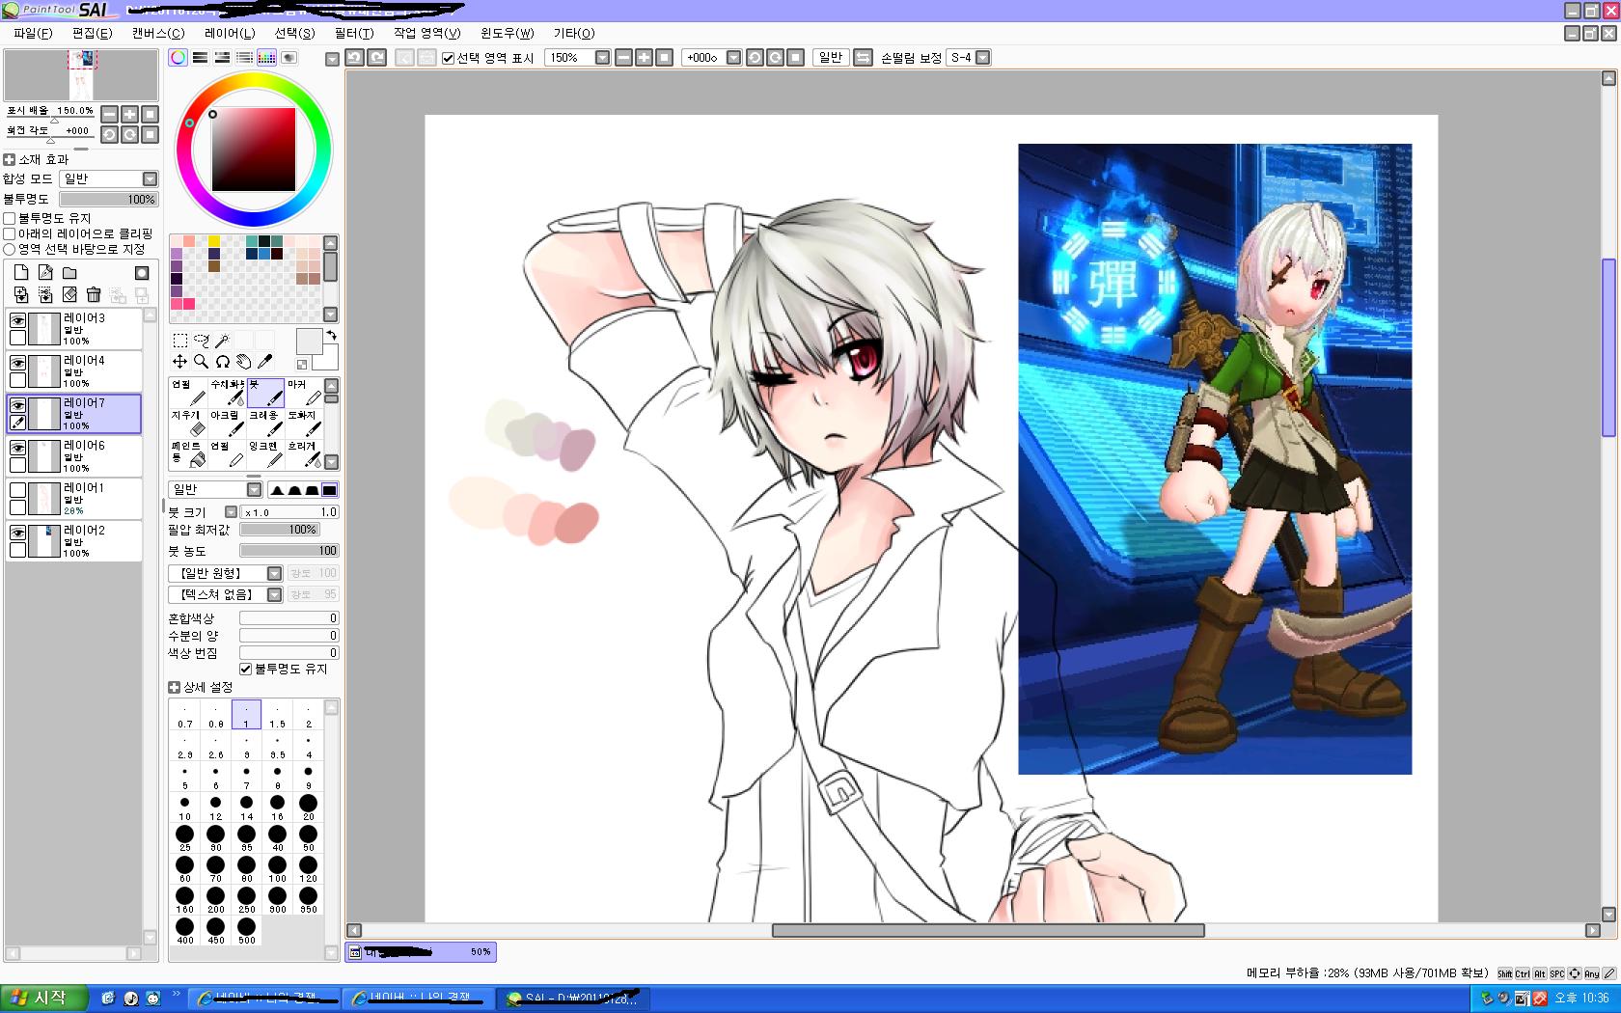This screenshot has height=1013, width=1621.
Task: Create a new normal layer
Action: pyautogui.click(x=21, y=273)
